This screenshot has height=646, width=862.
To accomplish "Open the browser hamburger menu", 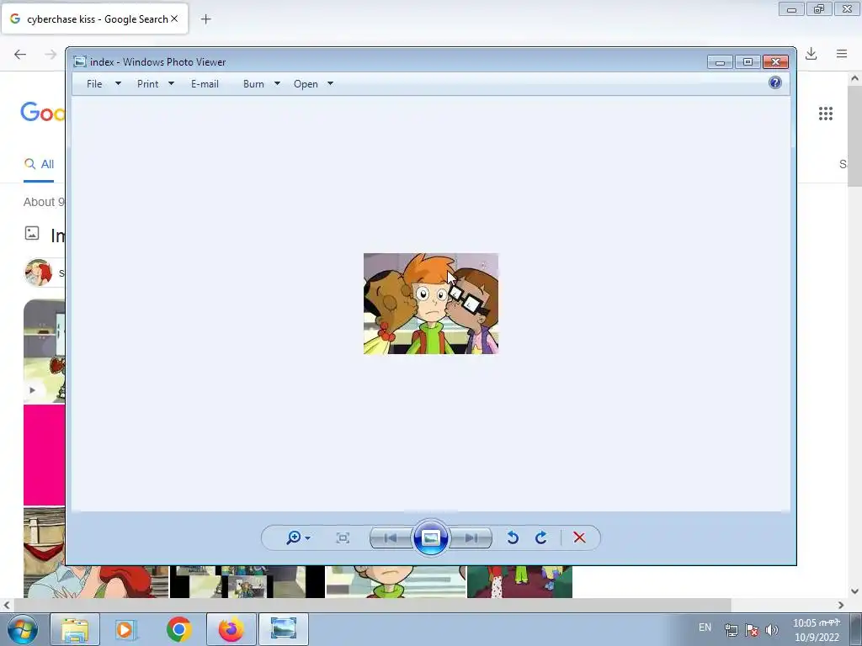I will point(842,53).
